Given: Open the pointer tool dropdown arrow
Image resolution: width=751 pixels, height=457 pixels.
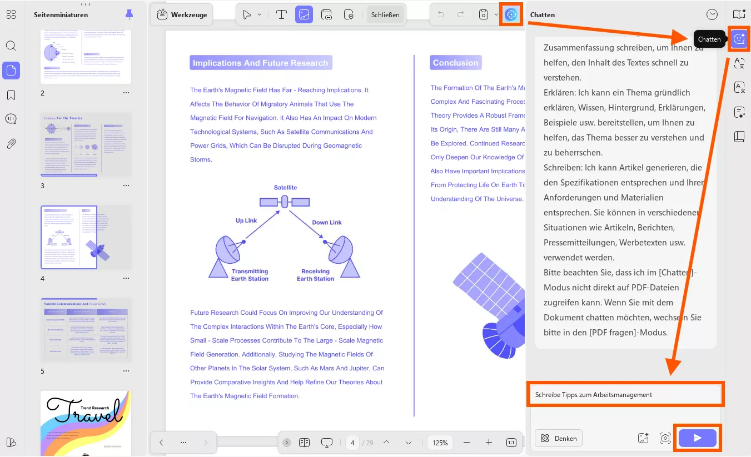Looking at the screenshot, I should pos(260,15).
